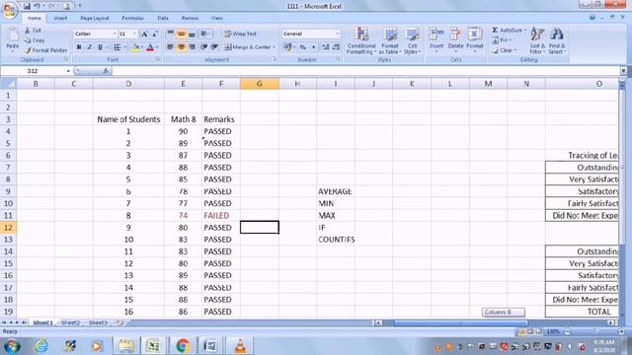Open Format as Table dropdown
The height and width of the screenshot is (355, 632).
coord(389,40)
